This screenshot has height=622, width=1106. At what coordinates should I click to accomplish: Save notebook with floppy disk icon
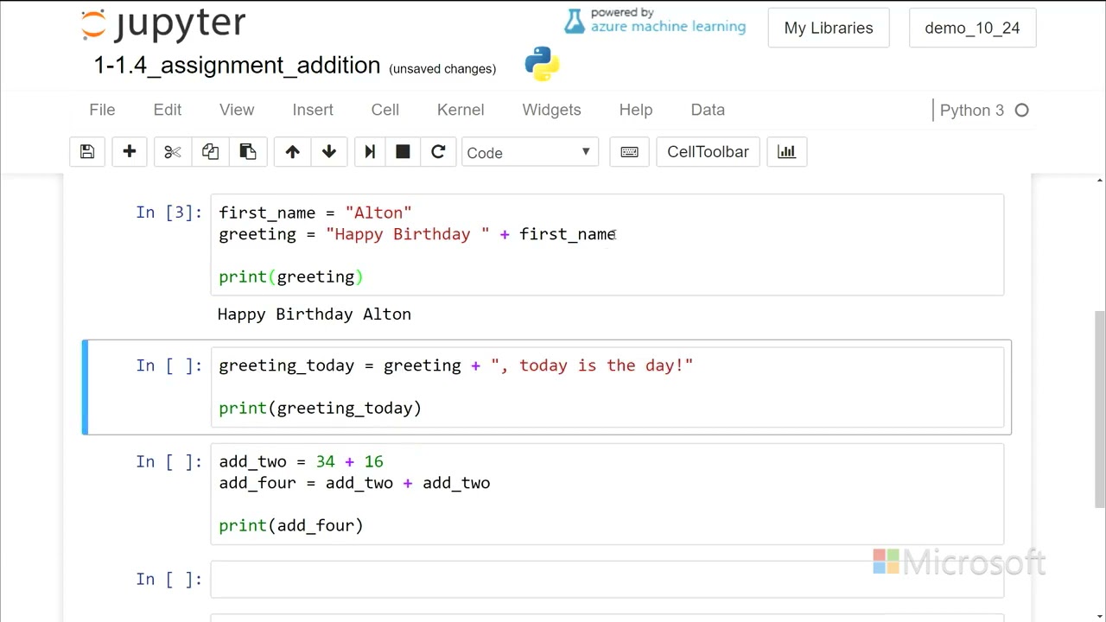87,152
